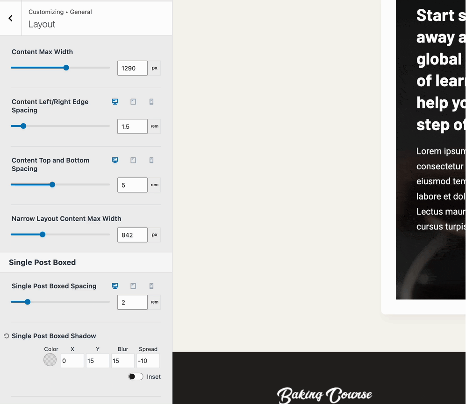Switch to tablet preview for Content Left/Right Edge Spacing
466x404 pixels.
[133, 101]
